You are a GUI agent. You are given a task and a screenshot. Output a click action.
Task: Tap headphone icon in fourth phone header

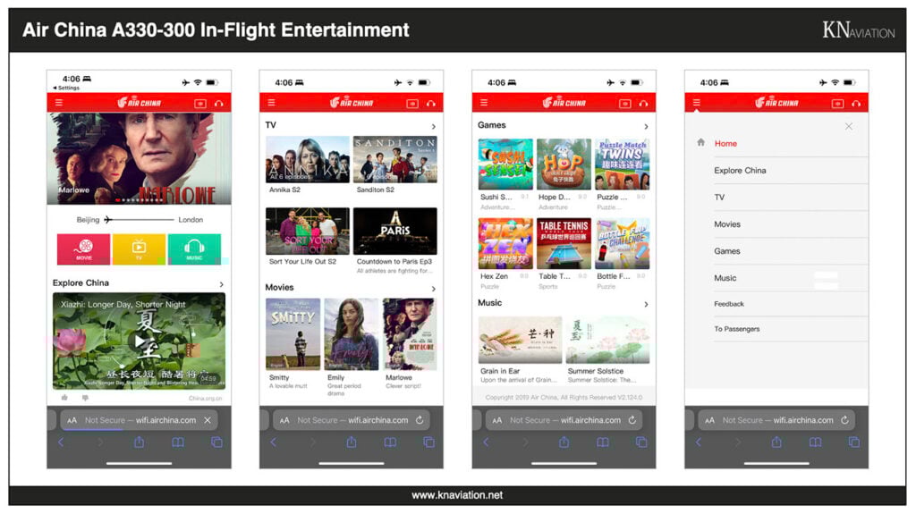tap(856, 104)
